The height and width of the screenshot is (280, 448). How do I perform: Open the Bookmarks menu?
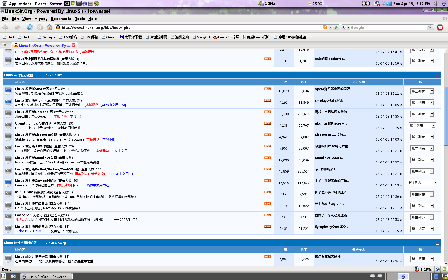pos(61,19)
